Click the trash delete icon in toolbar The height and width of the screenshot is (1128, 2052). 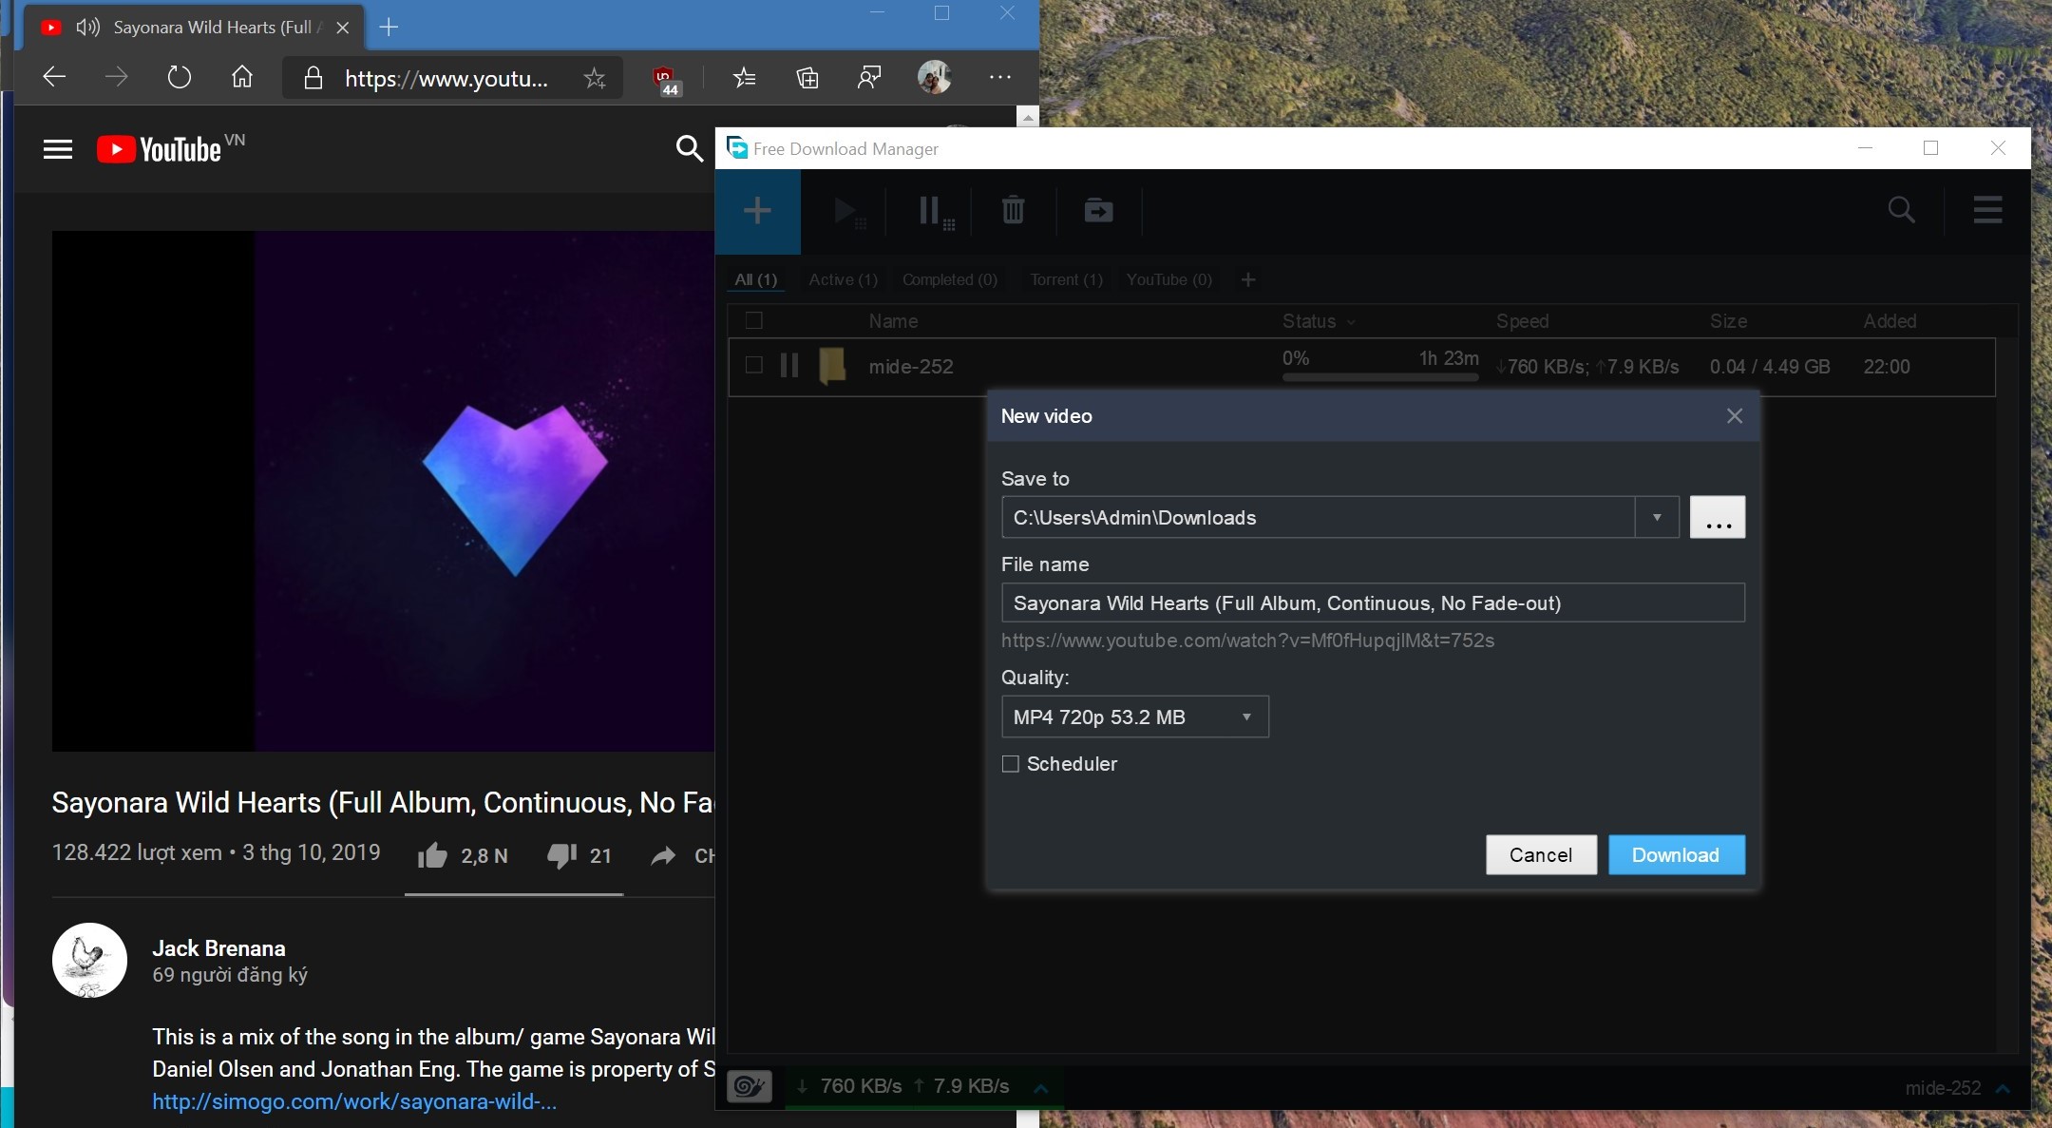(x=1013, y=210)
